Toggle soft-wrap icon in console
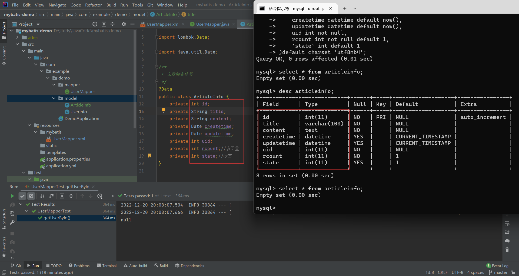Viewport: 519px width, 276px height. 507,223
